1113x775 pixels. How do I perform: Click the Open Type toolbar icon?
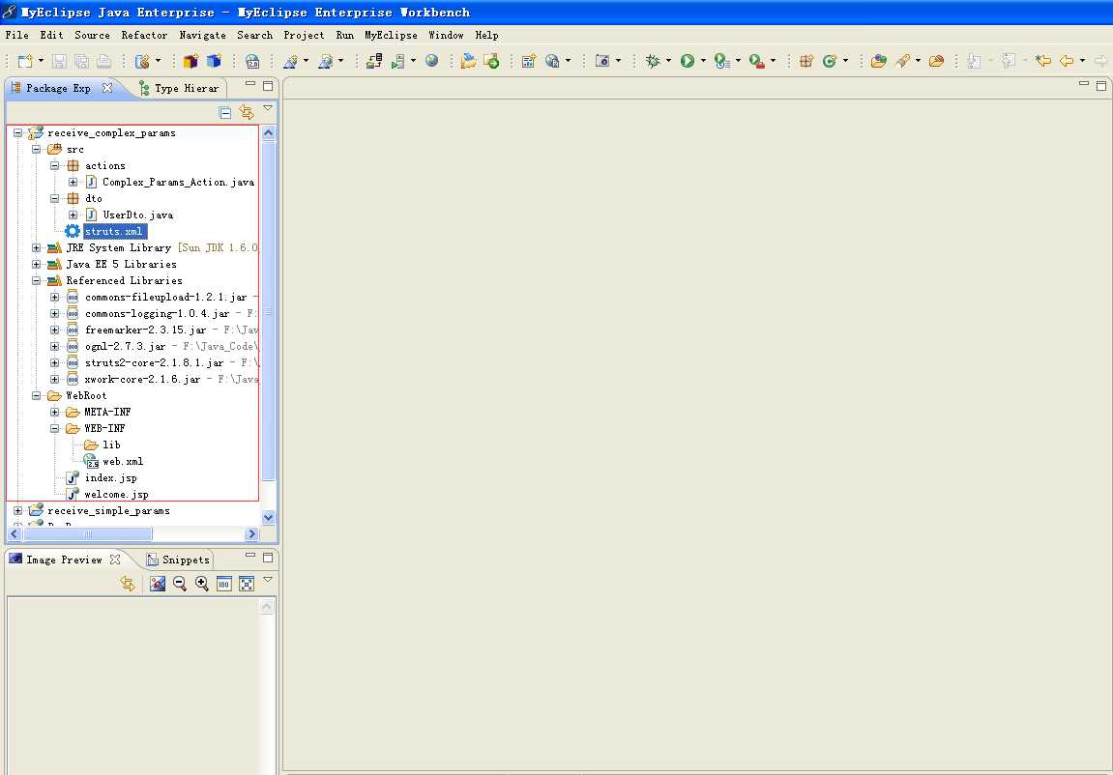pos(879,61)
